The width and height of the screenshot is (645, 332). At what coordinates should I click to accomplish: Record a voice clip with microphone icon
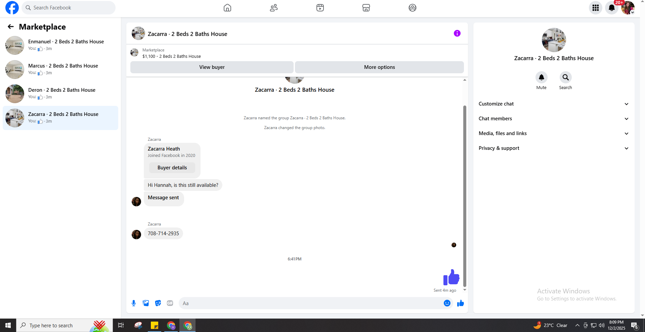pos(134,303)
